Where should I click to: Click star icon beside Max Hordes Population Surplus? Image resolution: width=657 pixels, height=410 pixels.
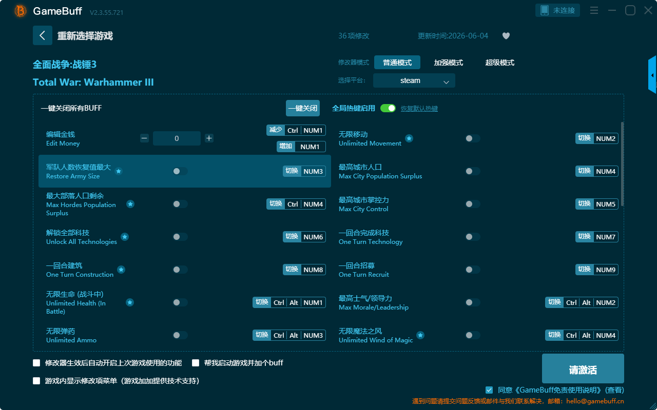(x=130, y=204)
